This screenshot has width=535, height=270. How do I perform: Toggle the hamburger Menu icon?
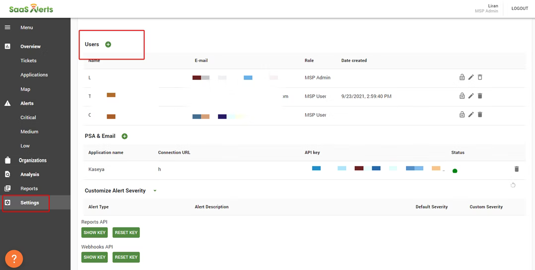(7, 28)
